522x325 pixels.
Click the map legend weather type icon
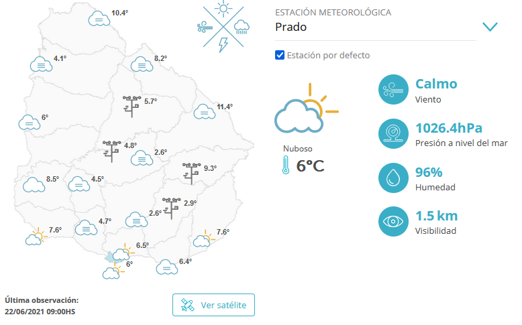223,27
